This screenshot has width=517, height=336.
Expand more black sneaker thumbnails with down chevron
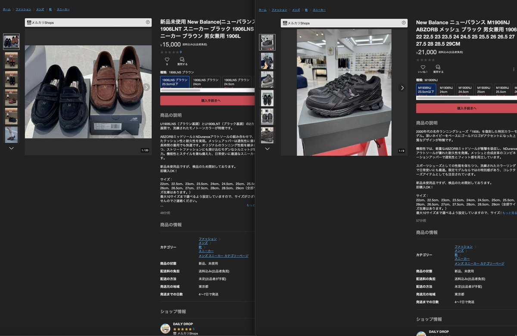(267, 148)
